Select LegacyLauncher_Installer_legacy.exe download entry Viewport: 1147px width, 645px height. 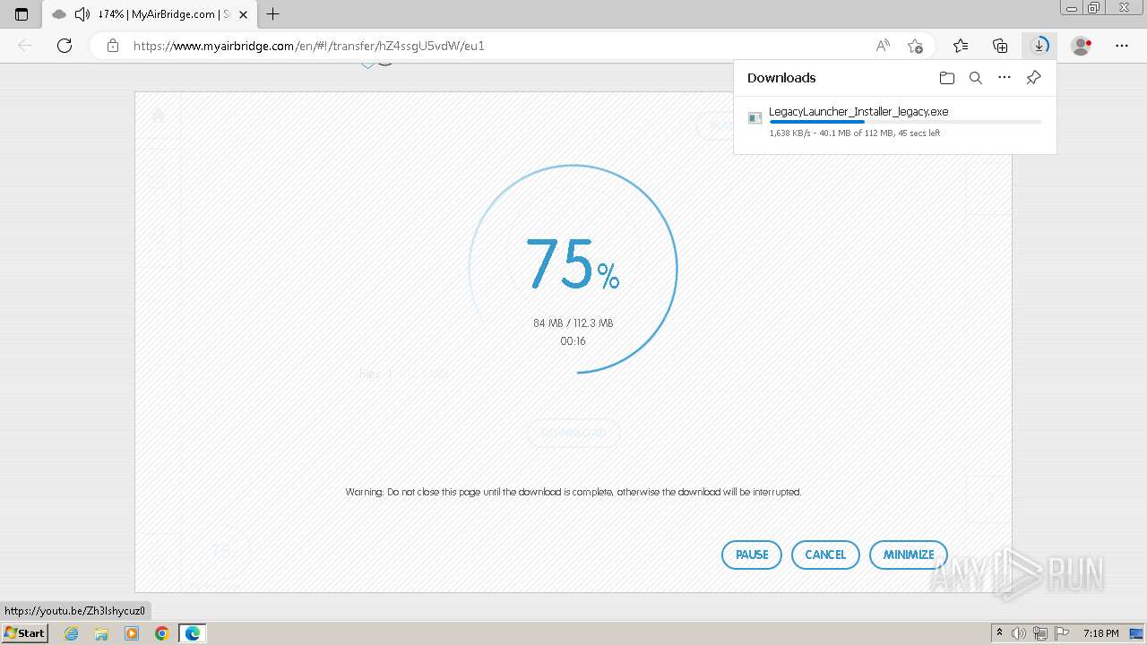(x=894, y=122)
